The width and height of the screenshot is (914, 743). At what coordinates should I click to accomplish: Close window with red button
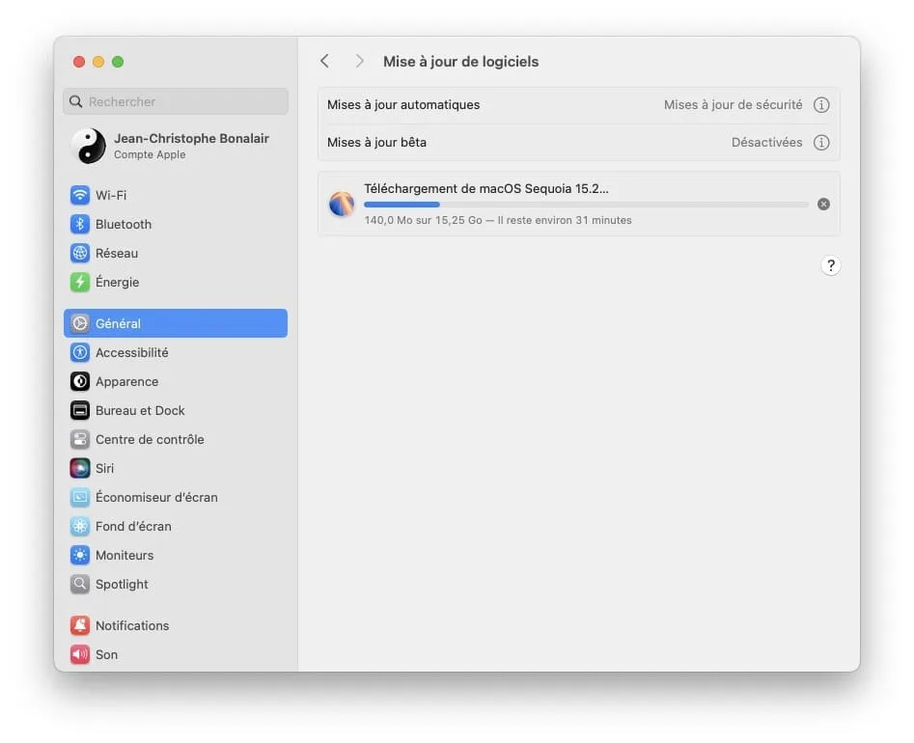pos(79,62)
